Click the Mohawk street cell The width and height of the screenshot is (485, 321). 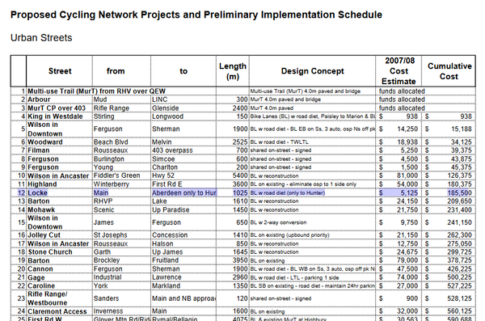pos(59,210)
